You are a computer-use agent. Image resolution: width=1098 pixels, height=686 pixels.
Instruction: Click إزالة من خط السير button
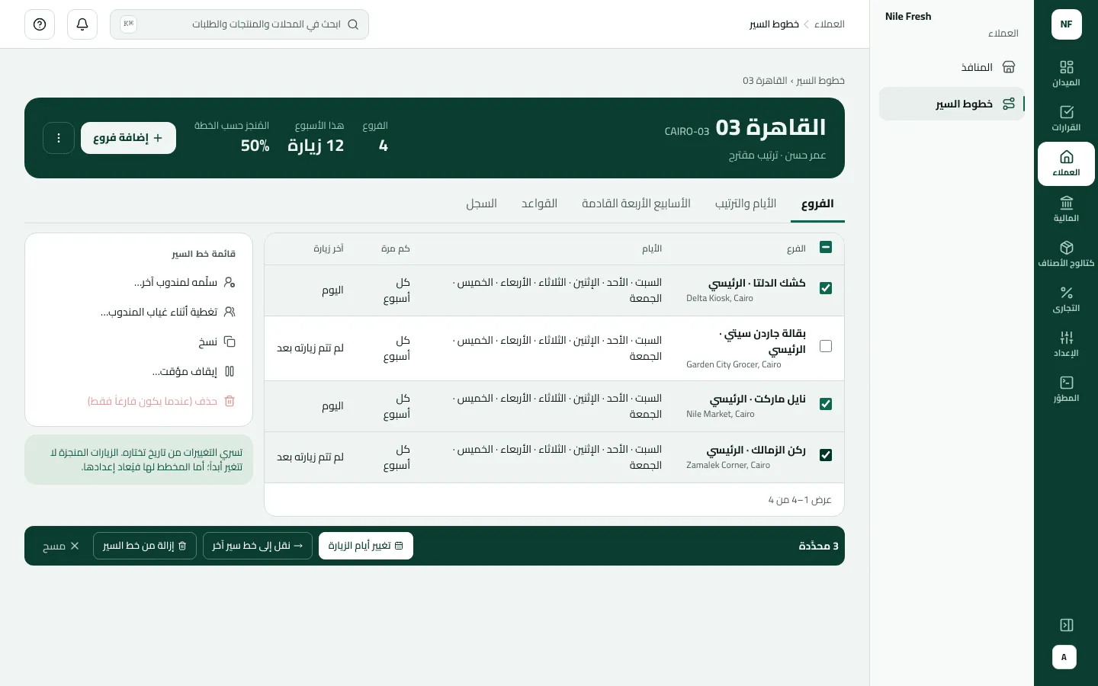tap(145, 546)
